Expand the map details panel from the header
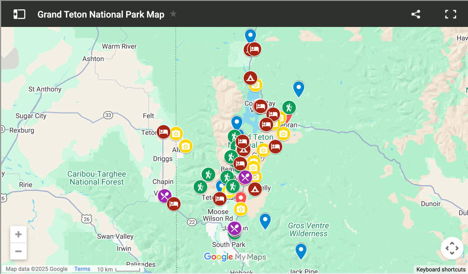468x274 pixels. point(19,14)
